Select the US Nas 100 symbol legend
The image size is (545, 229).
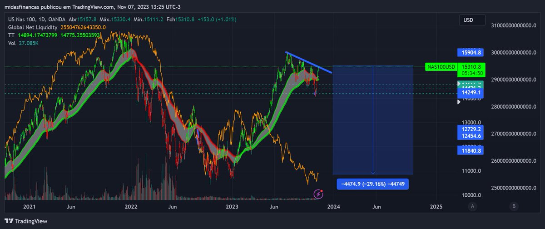(x=37, y=20)
